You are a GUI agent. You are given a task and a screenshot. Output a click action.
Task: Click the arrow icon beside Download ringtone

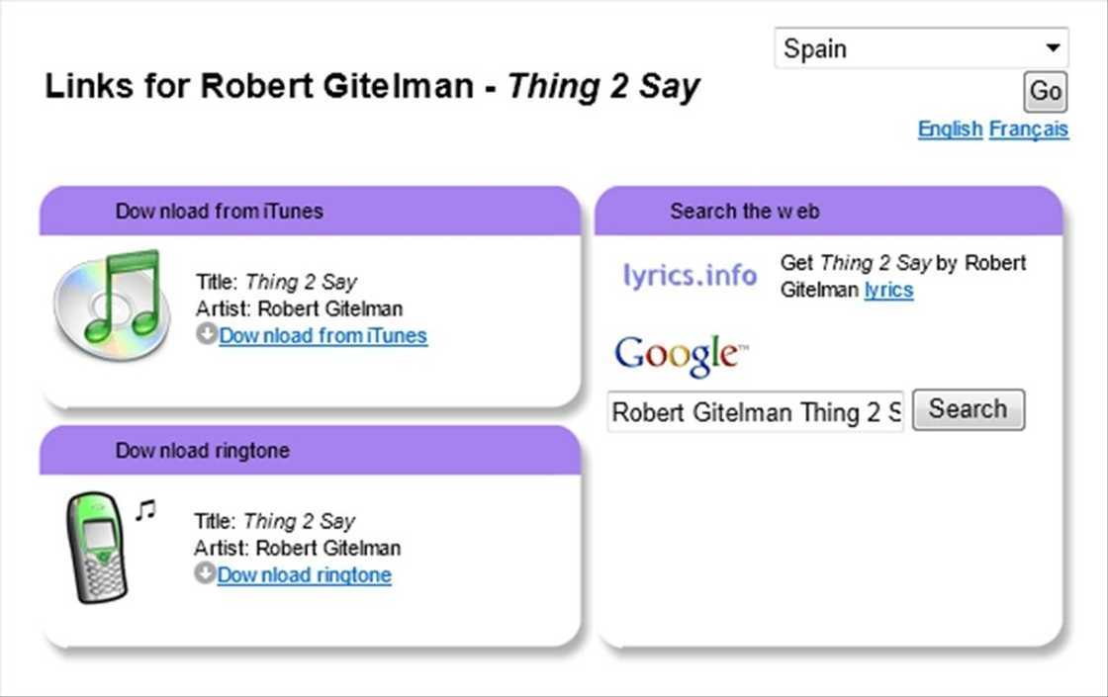tap(205, 573)
